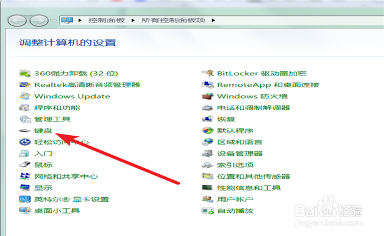Image resolution: width=384 pixels, height=236 pixels.
Task: Click the 性能信息和工具 icon
Action: 208,188
